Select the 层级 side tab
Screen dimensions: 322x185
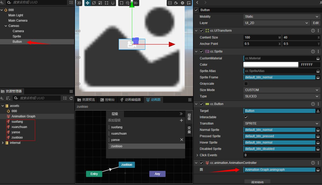click(x=189, y=117)
